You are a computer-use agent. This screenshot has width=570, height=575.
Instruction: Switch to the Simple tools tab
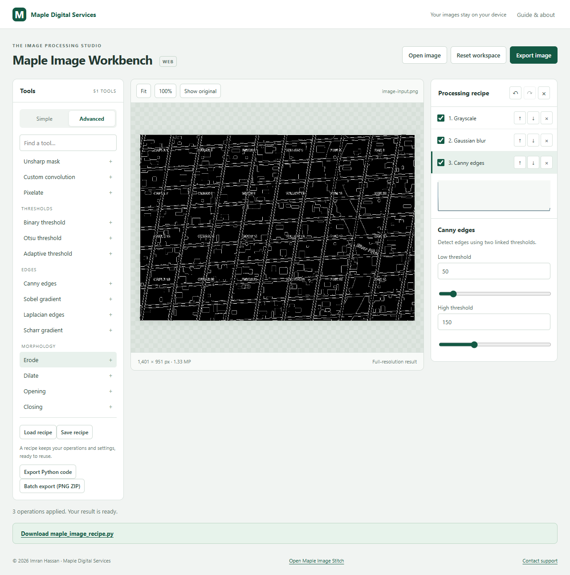point(45,118)
